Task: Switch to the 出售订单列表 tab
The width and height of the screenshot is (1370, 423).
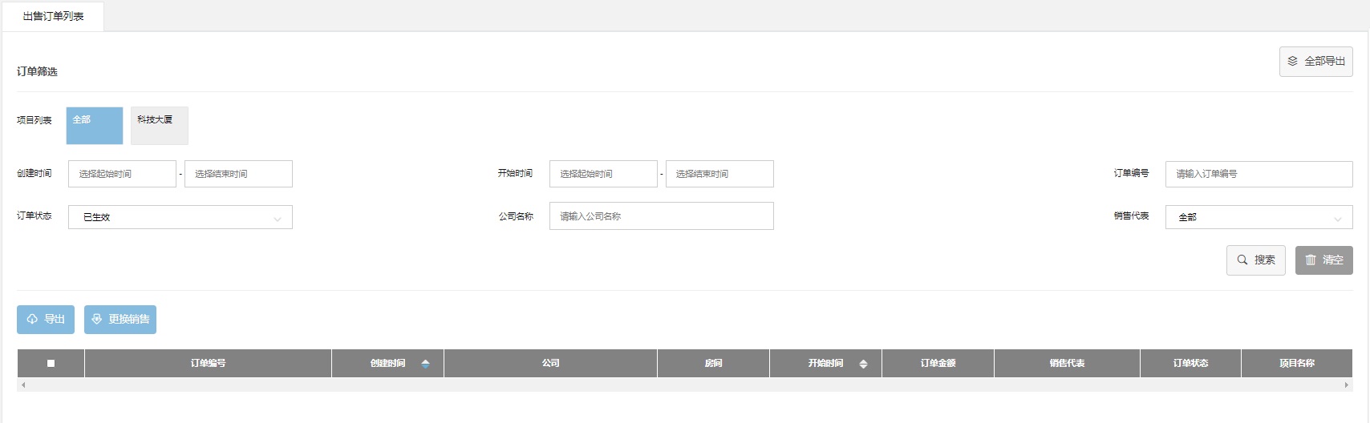Action: (53, 16)
